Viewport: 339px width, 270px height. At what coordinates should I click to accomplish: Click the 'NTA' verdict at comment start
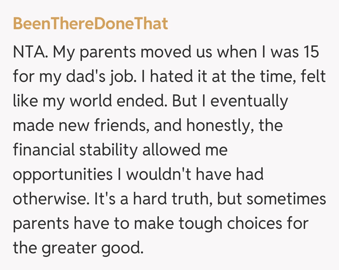30,52
